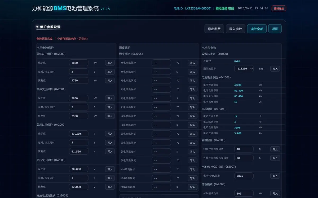This screenshot has height=198, width=318.
Task: Click 写入 for 放电高温恢复
Action: click(x=193, y=134)
